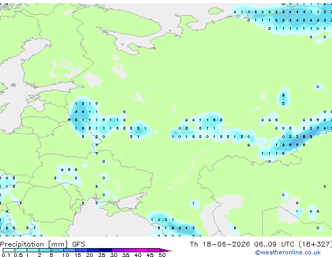Click the '10' legend scale label
This screenshot has width=332, height=257.
(65, 255)
